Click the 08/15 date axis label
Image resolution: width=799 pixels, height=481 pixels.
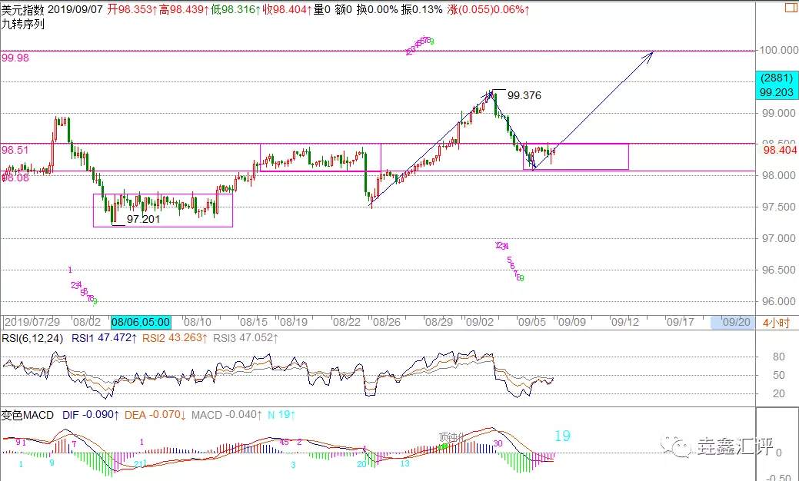[253, 322]
